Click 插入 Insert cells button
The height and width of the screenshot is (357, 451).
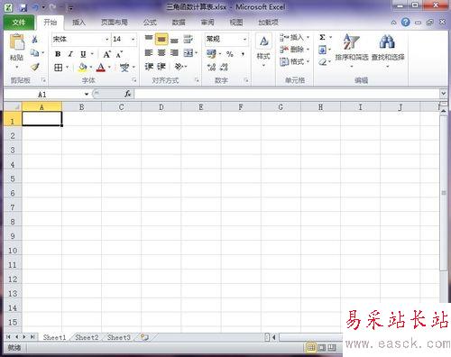pyautogui.click(x=294, y=38)
